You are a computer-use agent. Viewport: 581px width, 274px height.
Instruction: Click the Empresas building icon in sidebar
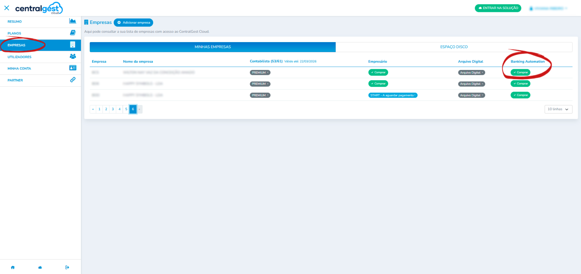click(73, 45)
